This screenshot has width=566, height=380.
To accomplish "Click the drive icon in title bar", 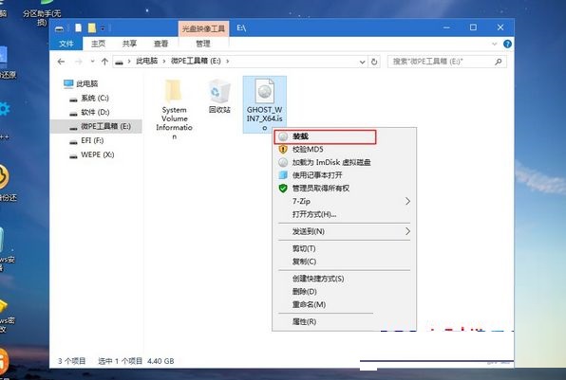I will (60, 28).
